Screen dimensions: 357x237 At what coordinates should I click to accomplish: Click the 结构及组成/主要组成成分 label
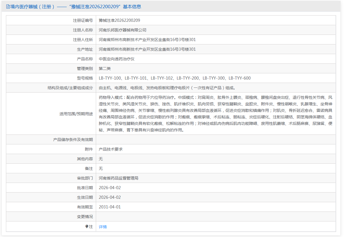pyautogui.click(x=70, y=88)
